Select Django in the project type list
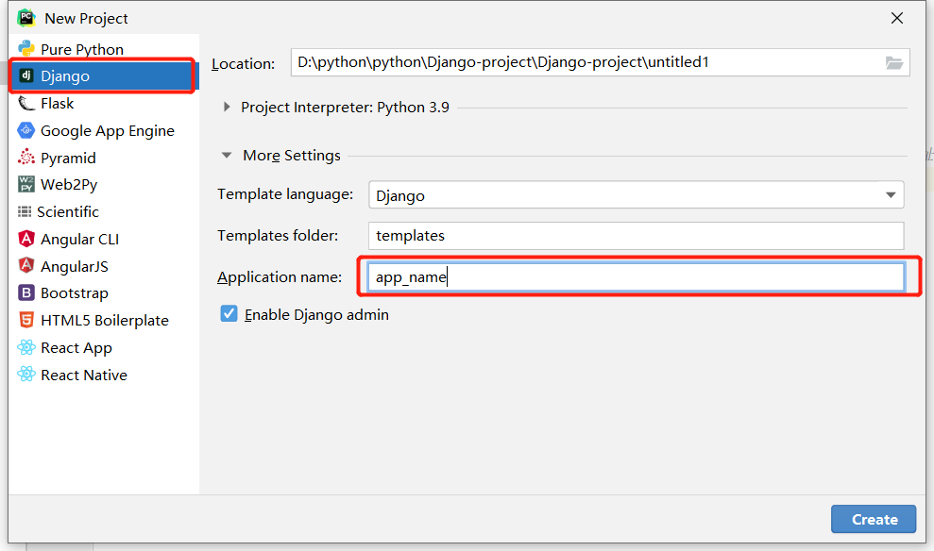The height and width of the screenshot is (551, 934). pyautogui.click(x=65, y=76)
